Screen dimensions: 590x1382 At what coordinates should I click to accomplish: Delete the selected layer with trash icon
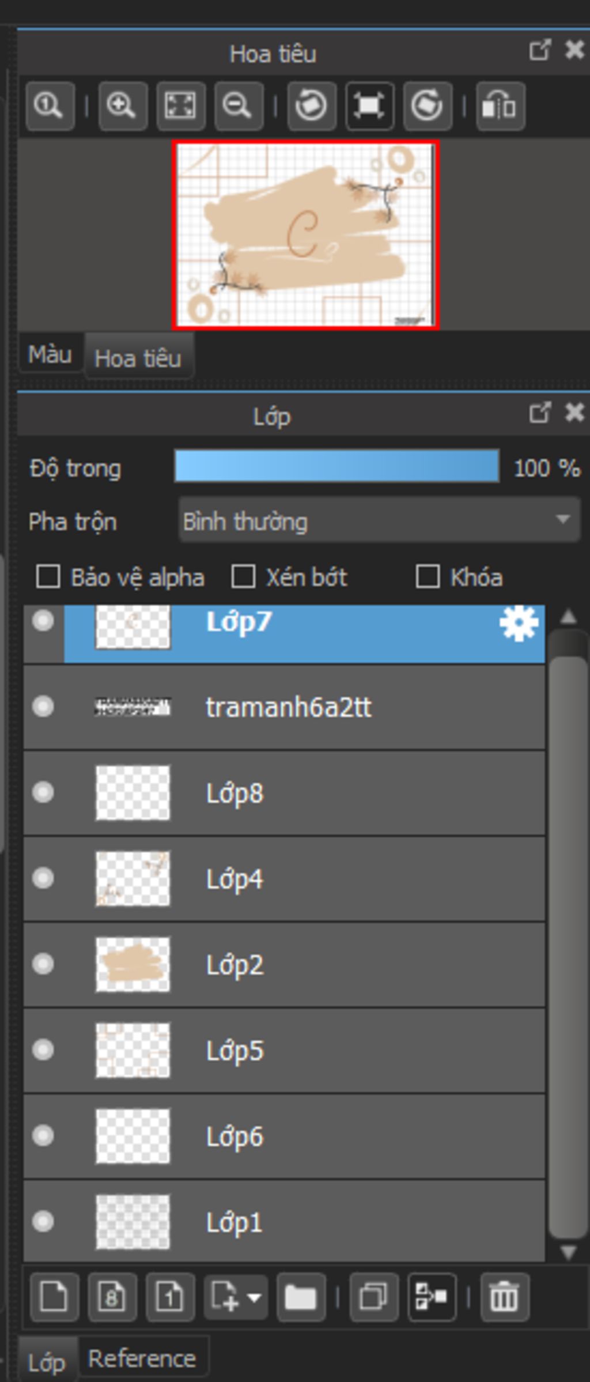[x=504, y=1297]
